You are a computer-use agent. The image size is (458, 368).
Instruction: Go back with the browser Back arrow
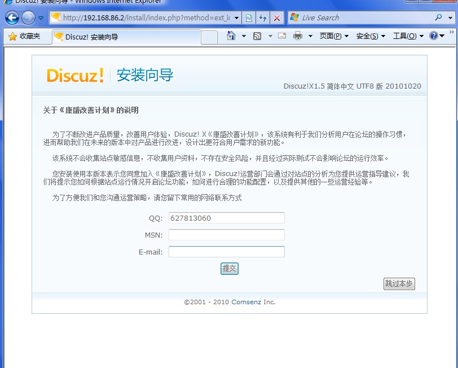(12, 18)
